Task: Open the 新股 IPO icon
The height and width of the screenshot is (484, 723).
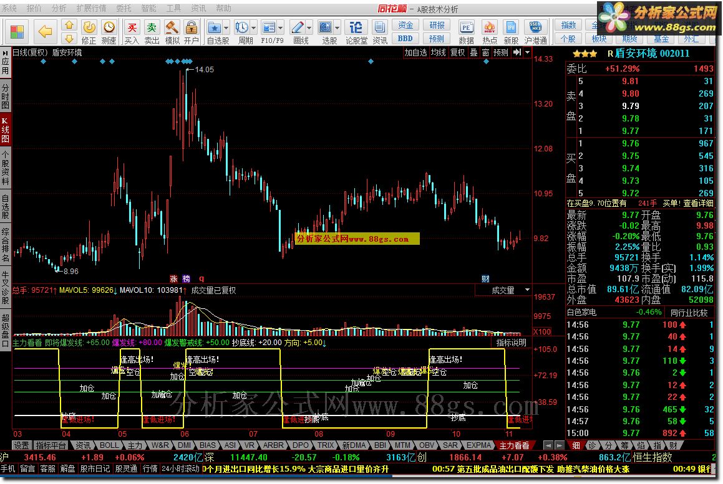Action: click(x=511, y=27)
